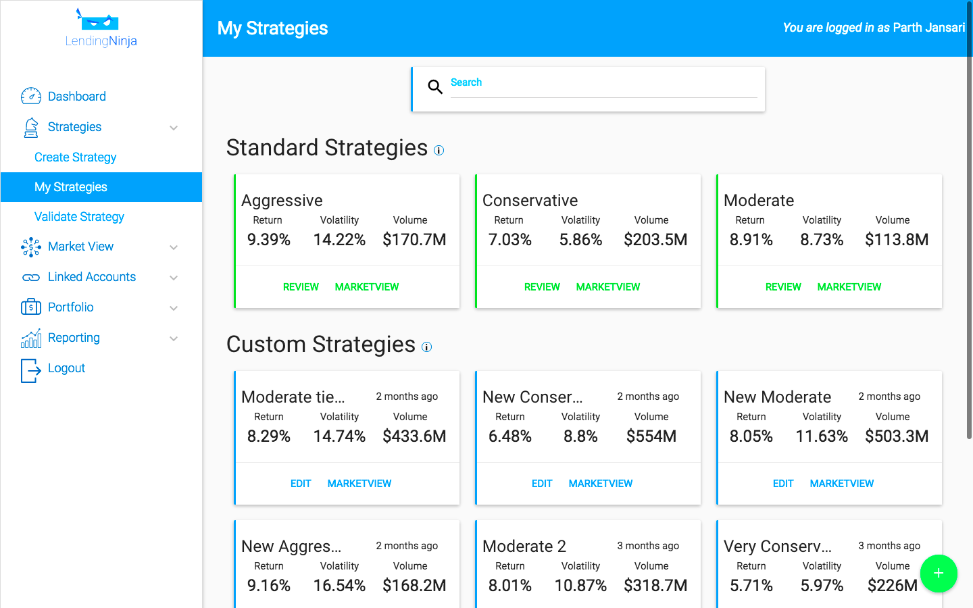Select My Strategies submenu item
This screenshot has width=973, height=608.
coord(101,187)
